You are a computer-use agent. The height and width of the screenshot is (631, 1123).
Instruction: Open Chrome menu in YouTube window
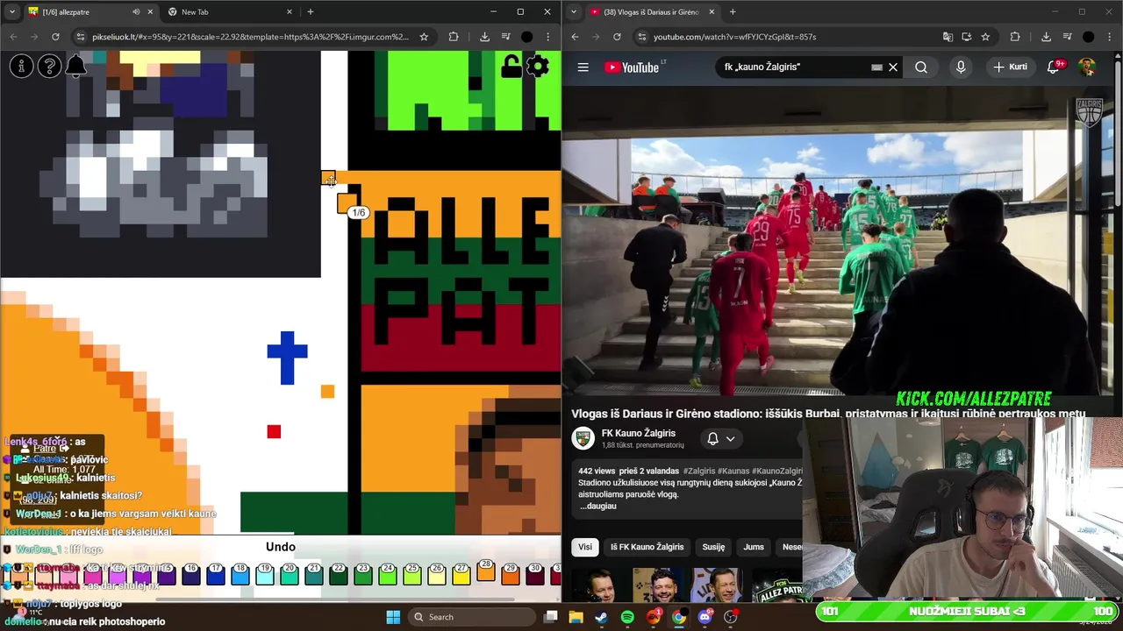[1110, 37]
